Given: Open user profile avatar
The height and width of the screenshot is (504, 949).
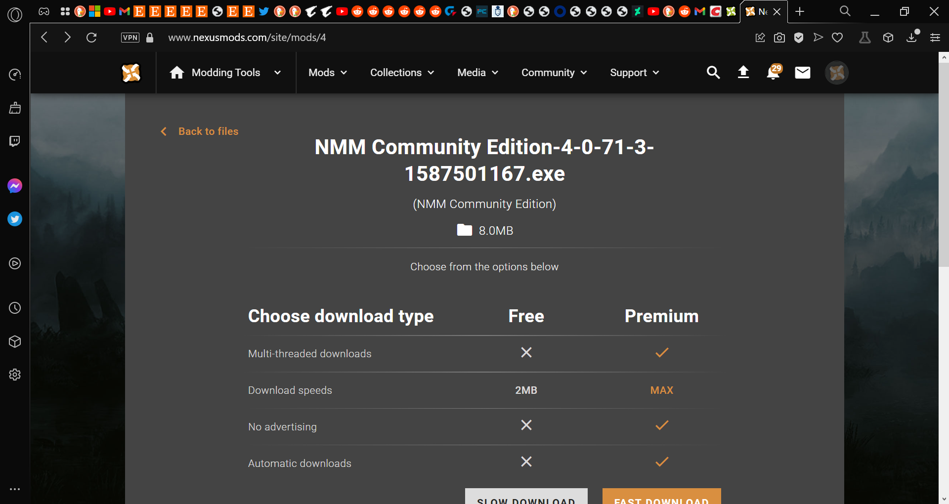Looking at the screenshot, I should pyautogui.click(x=837, y=73).
